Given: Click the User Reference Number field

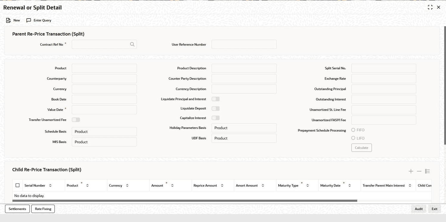Looking at the screenshot, I should [x=244, y=44].
